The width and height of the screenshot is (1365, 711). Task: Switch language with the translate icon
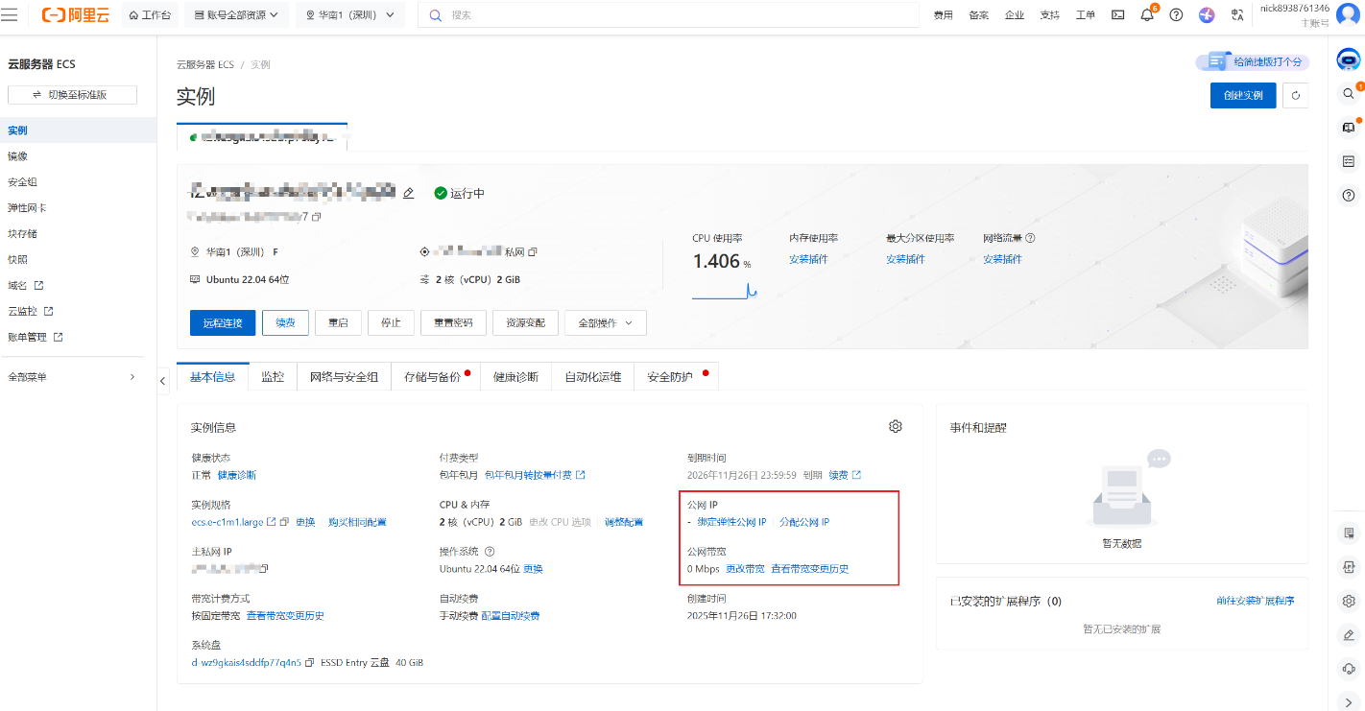1237,14
